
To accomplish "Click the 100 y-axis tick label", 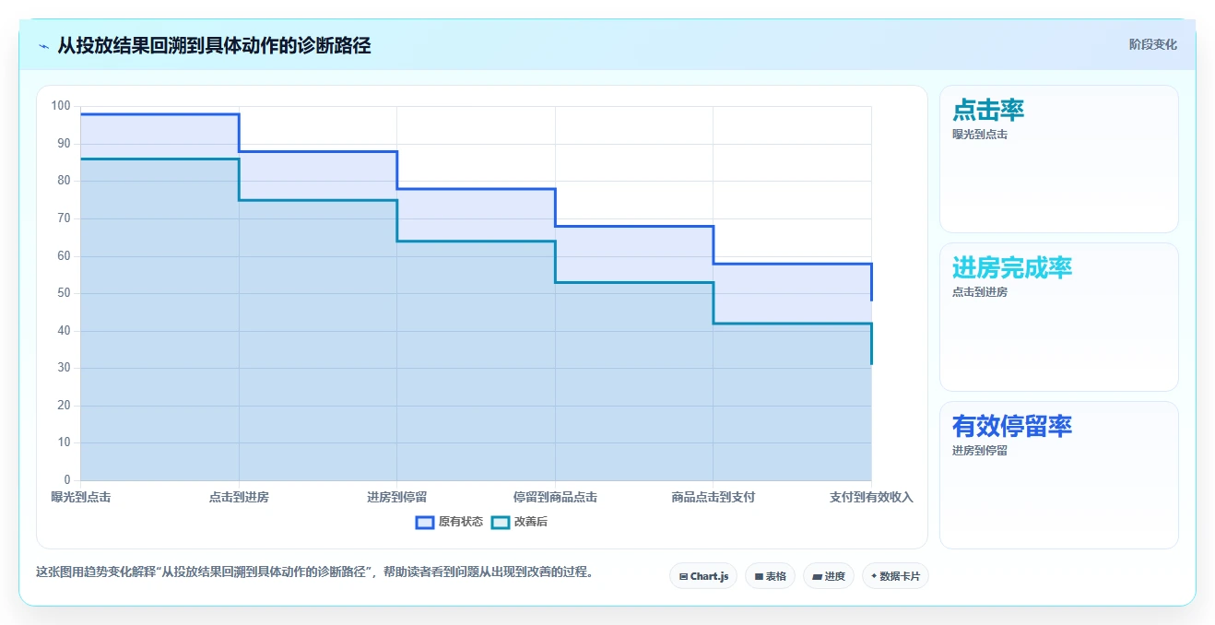I will click(61, 106).
